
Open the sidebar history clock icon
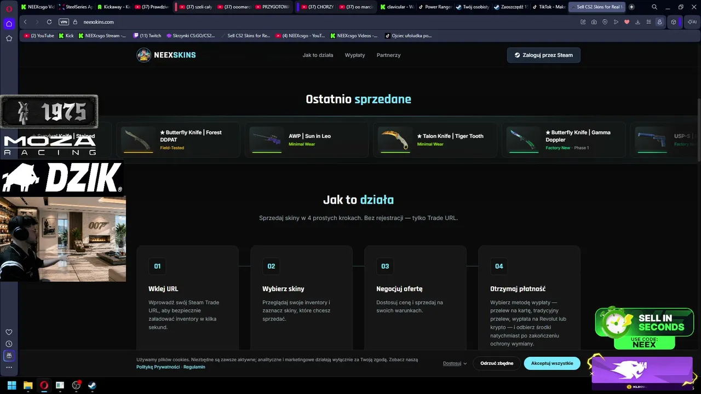[x=9, y=344]
